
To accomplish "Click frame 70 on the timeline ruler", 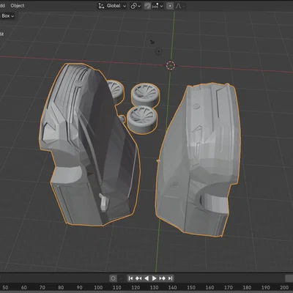I will pos(42,288).
